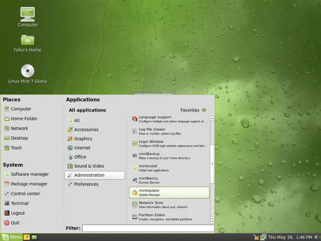321x241 pixels.
Task: Click the Home Folder icon under Places
Action: click(x=7, y=118)
